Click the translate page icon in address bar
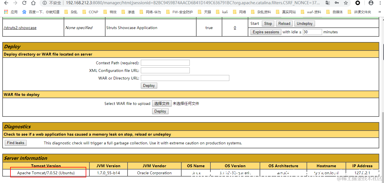This screenshot has width=384, height=183. click(327, 3)
